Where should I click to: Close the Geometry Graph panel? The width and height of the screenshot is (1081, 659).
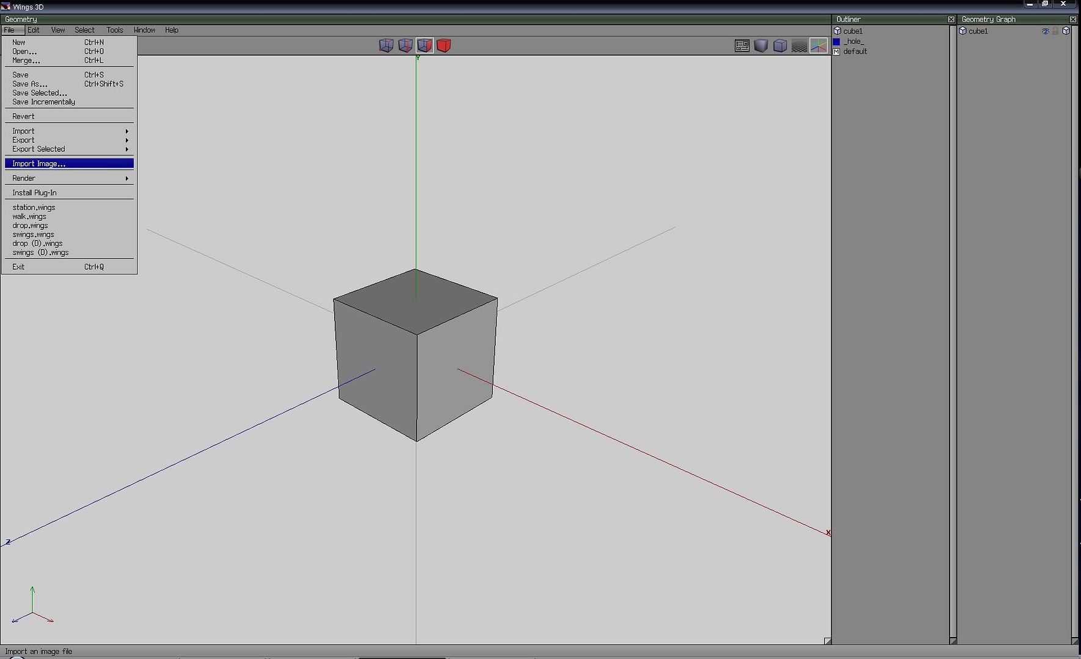[1073, 20]
